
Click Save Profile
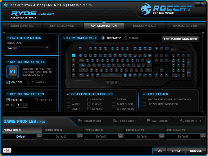point(158,121)
